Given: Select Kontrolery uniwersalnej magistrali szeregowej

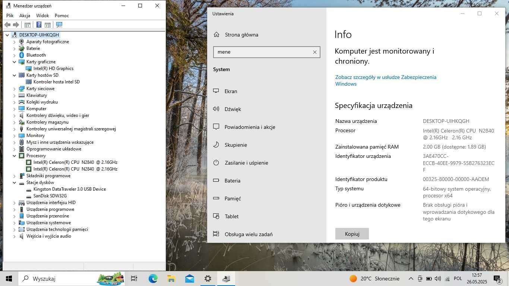Looking at the screenshot, I should click(x=71, y=129).
